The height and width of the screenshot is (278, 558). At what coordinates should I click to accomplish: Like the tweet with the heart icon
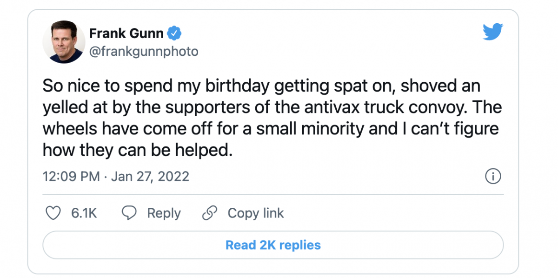54,213
